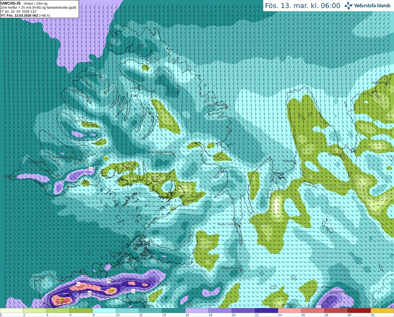Pick the 10–12 m/s light teal legend swatch
Viewport: 394px width, 317px height.
(x=127, y=311)
